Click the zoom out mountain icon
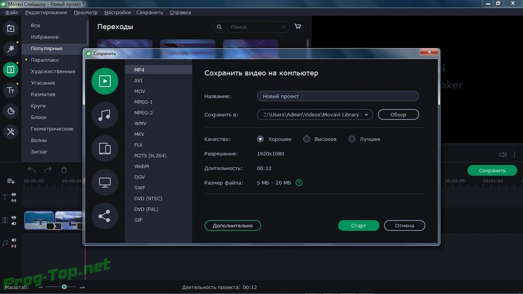This screenshot has height=294, width=523. [41, 287]
